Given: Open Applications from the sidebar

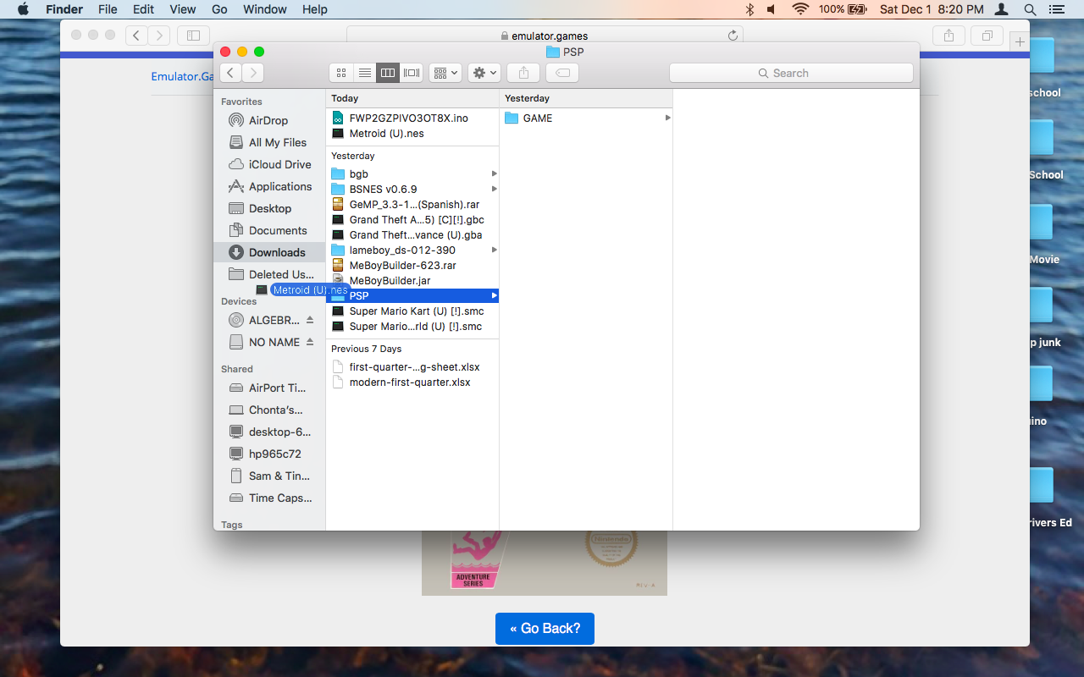Looking at the screenshot, I should tap(269, 186).
